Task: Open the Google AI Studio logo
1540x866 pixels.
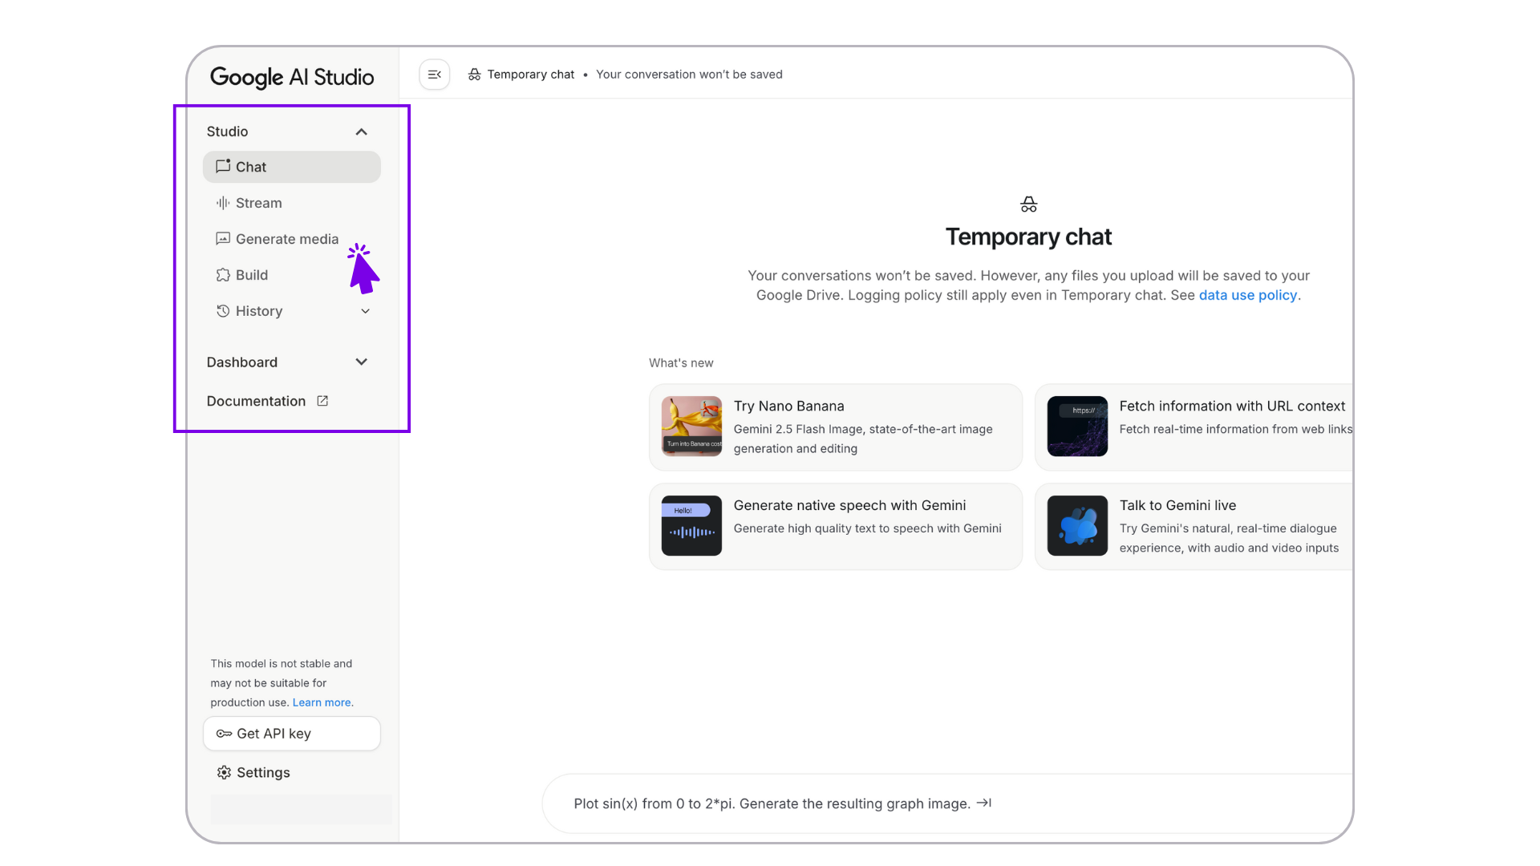Action: tap(292, 77)
